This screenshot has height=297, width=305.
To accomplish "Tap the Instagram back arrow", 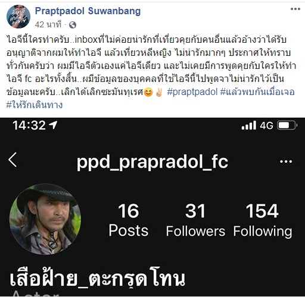I will (13, 160).
